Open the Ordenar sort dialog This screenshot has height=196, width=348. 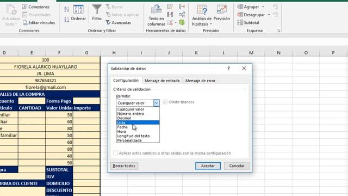click(78, 13)
